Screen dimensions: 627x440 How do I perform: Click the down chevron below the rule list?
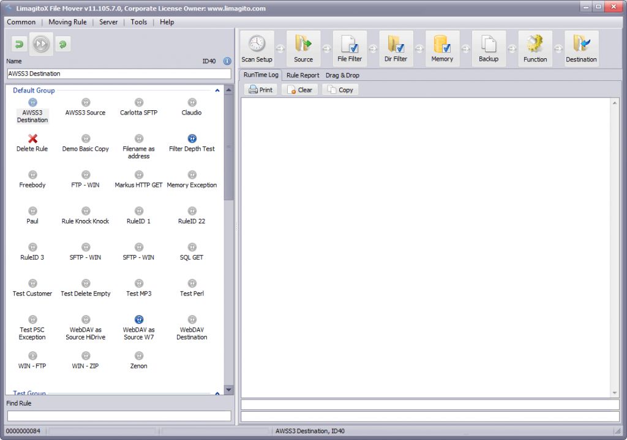(228, 389)
